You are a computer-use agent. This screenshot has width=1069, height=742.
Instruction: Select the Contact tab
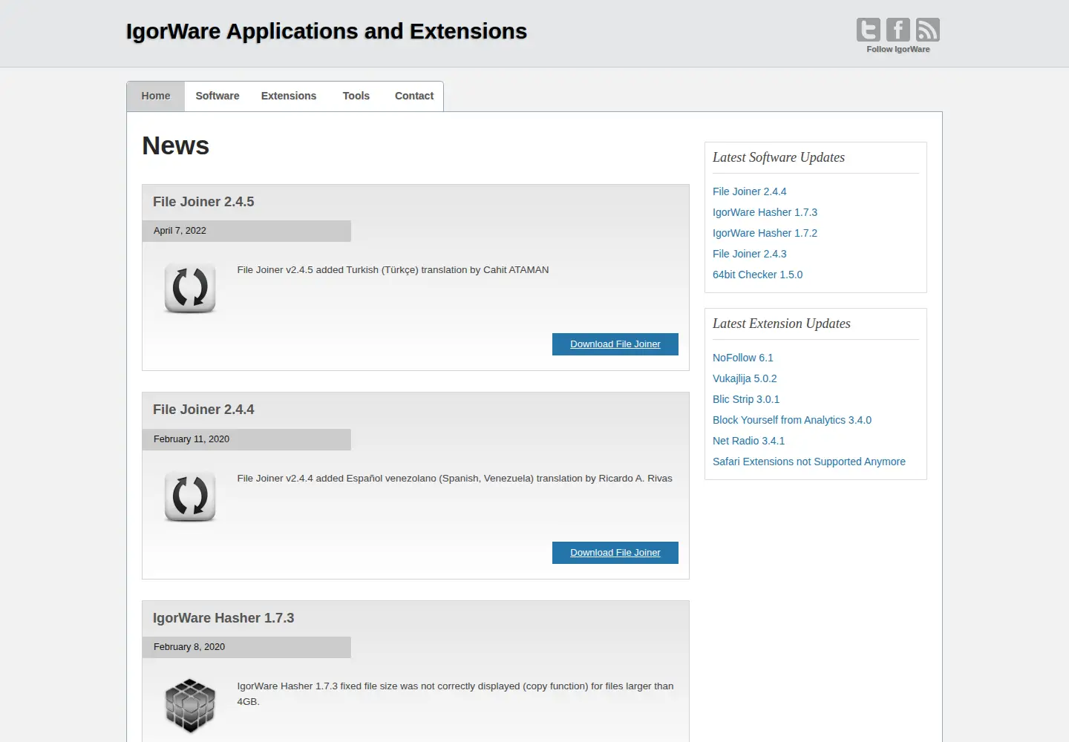tap(414, 96)
